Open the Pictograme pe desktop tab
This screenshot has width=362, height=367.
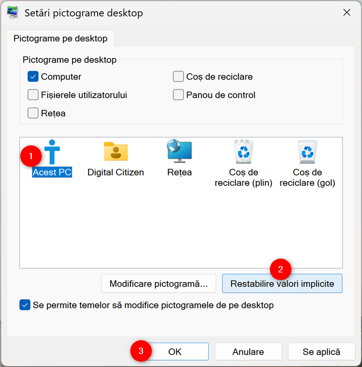[60, 39]
